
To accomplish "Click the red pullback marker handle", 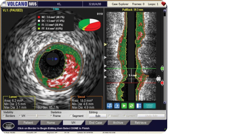I will point(162,83).
